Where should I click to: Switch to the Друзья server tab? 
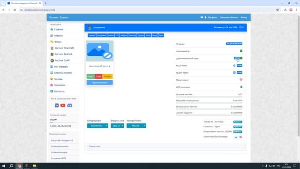tap(141, 36)
